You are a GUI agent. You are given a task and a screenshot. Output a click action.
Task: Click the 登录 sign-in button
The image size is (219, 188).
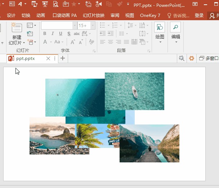(199, 16)
